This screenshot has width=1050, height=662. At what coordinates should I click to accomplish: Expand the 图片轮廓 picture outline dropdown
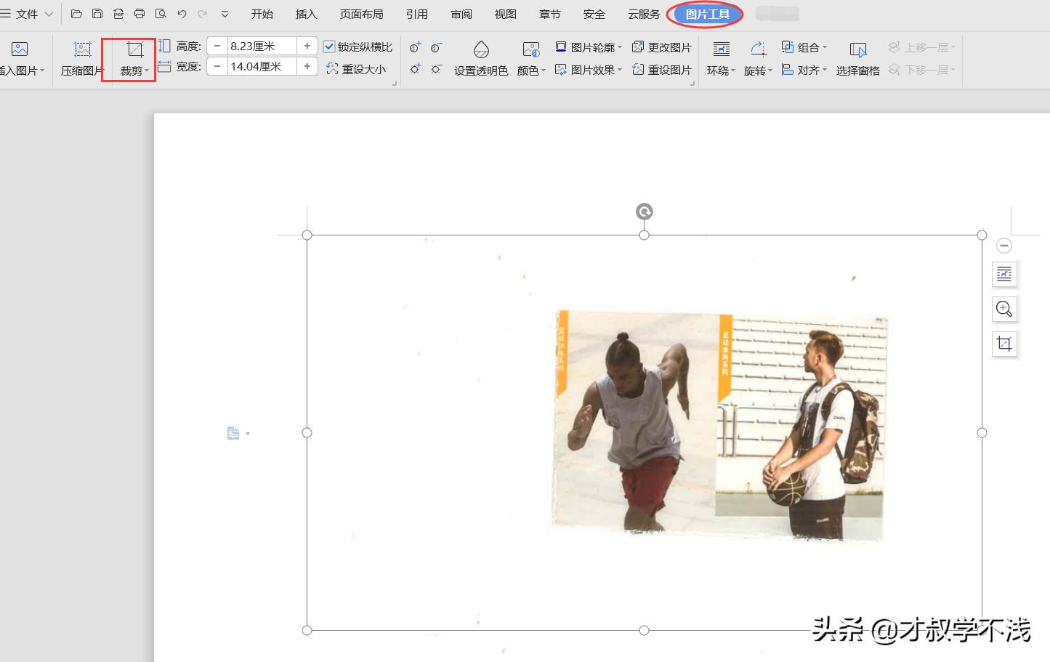pyautogui.click(x=590, y=47)
